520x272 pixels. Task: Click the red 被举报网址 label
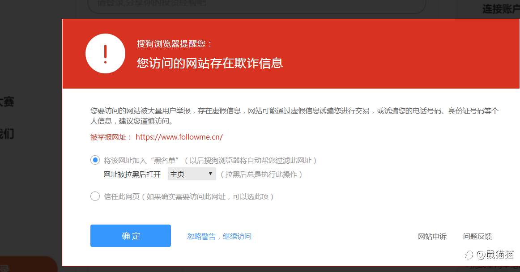pos(111,137)
